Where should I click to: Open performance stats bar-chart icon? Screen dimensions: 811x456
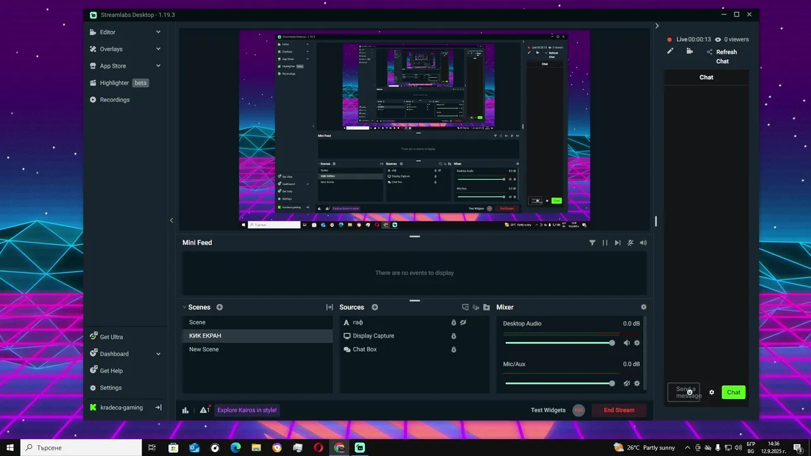pos(186,410)
